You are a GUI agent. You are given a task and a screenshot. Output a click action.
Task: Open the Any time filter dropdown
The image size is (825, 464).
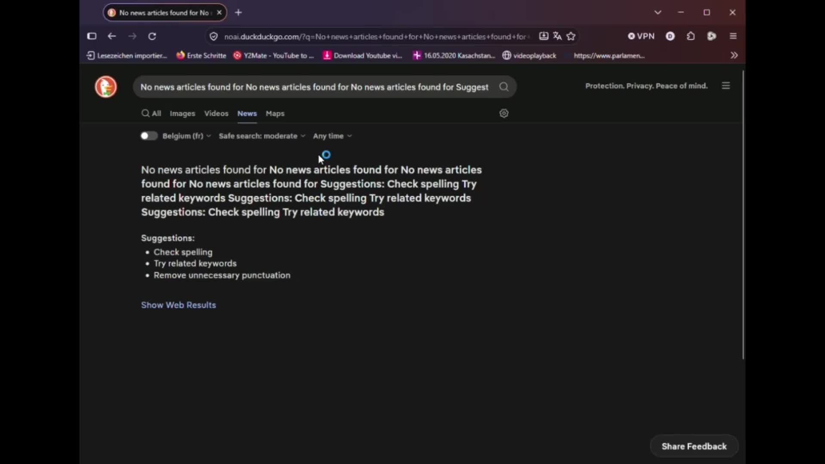tap(332, 136)
